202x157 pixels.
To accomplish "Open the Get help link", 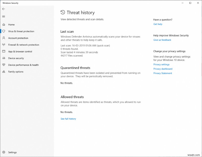I will click(158, 24).
